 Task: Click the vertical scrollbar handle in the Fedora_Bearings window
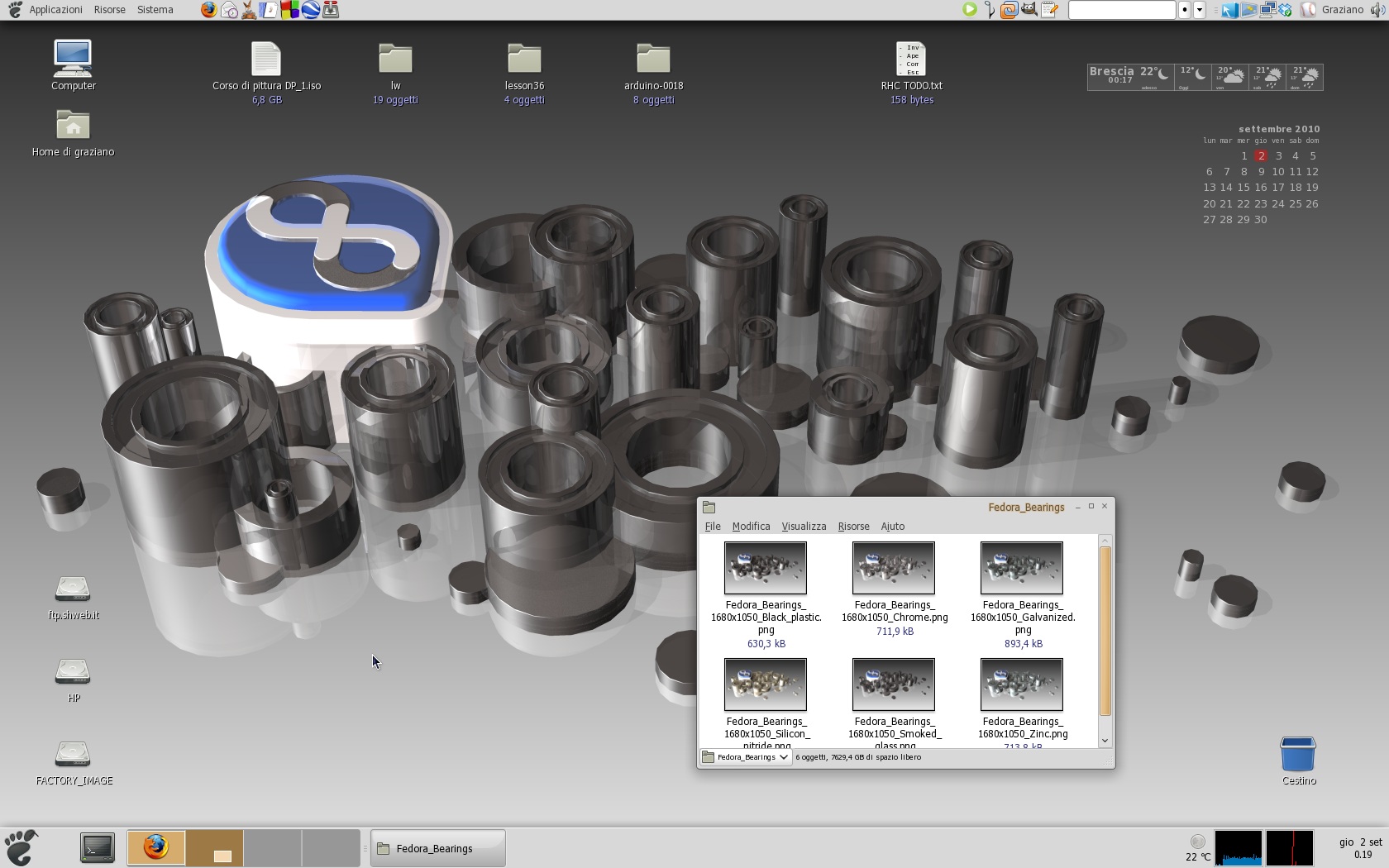click(x=1105, y=632)
